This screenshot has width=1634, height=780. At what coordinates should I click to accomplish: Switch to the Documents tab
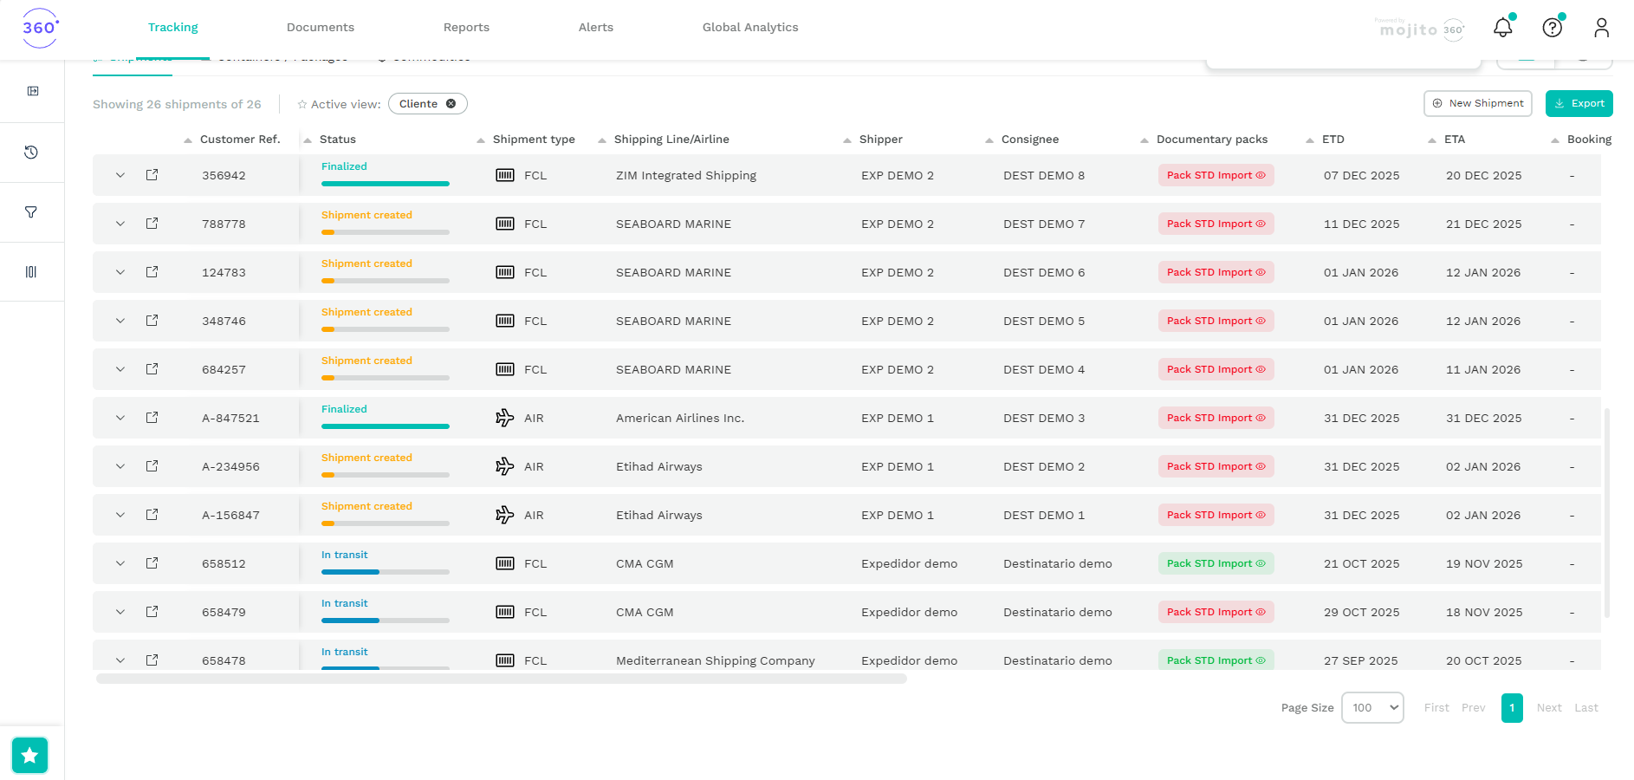point(320,28)
